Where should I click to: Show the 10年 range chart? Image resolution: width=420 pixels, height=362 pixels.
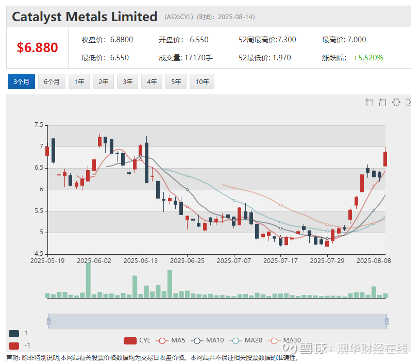pyautogui.click(x=202, y=81)
